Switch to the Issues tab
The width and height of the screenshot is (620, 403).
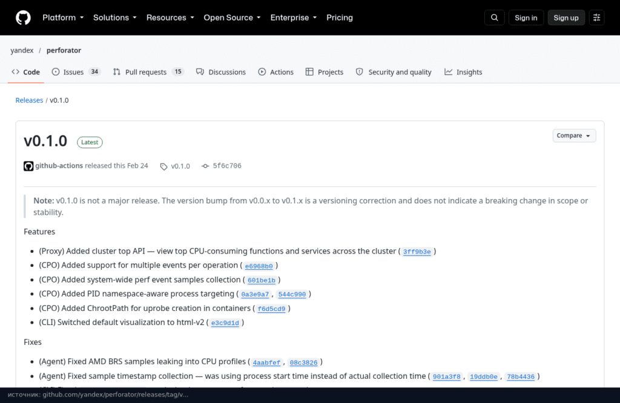(76, 72)
